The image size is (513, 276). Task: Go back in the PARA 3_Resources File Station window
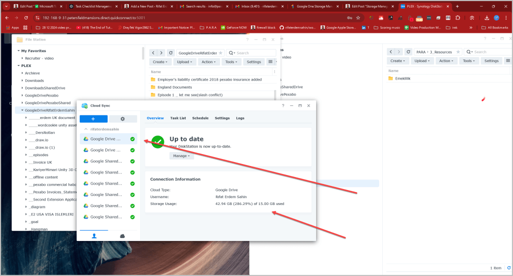(x=391, y=51)
